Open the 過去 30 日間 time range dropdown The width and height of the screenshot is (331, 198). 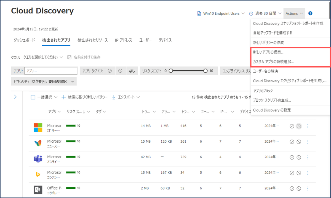pyautogui.click(x=268, y=13)
